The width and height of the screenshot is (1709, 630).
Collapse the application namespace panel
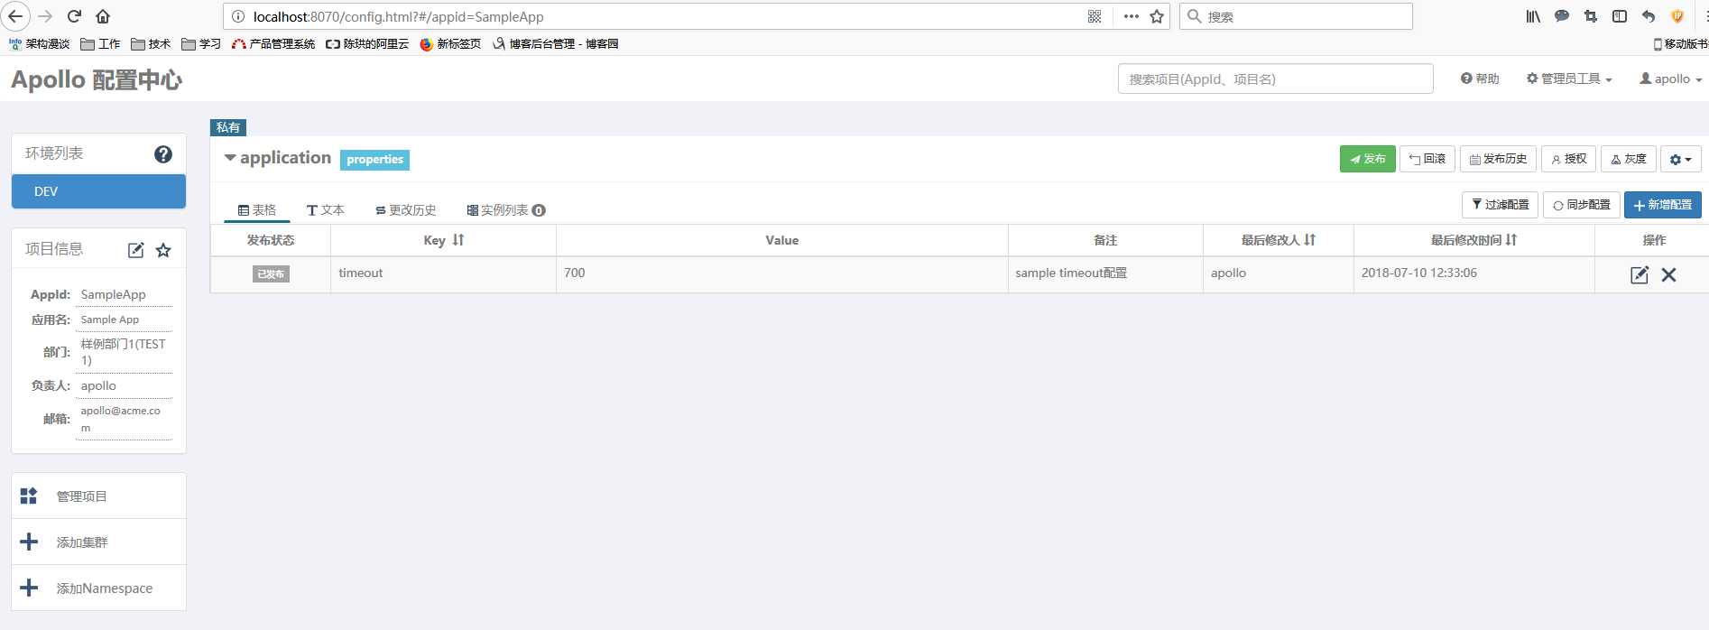coord(230,158)
